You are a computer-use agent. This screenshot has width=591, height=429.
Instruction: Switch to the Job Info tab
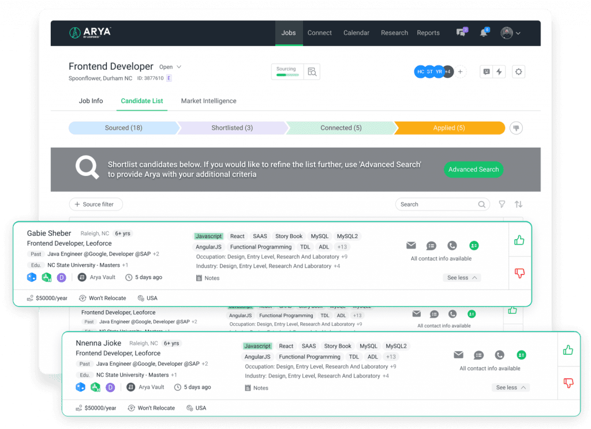(x=91, y=101)
